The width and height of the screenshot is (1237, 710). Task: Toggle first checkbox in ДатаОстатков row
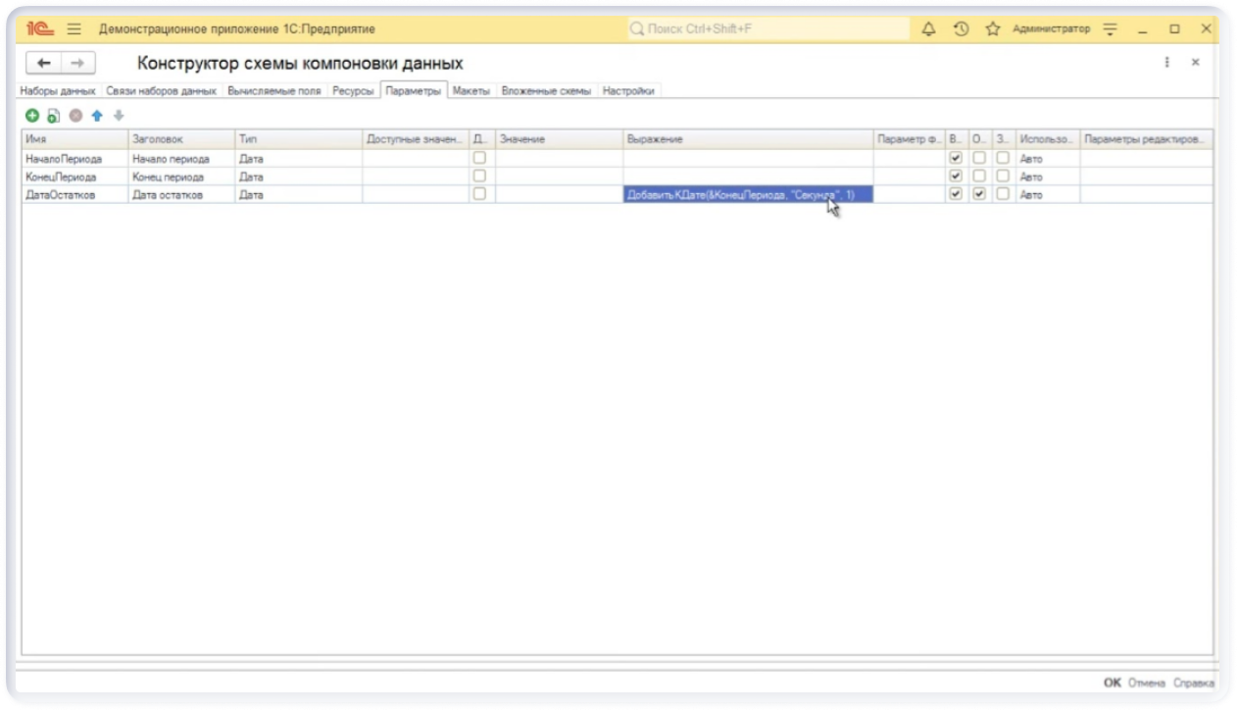coord(479,194)
